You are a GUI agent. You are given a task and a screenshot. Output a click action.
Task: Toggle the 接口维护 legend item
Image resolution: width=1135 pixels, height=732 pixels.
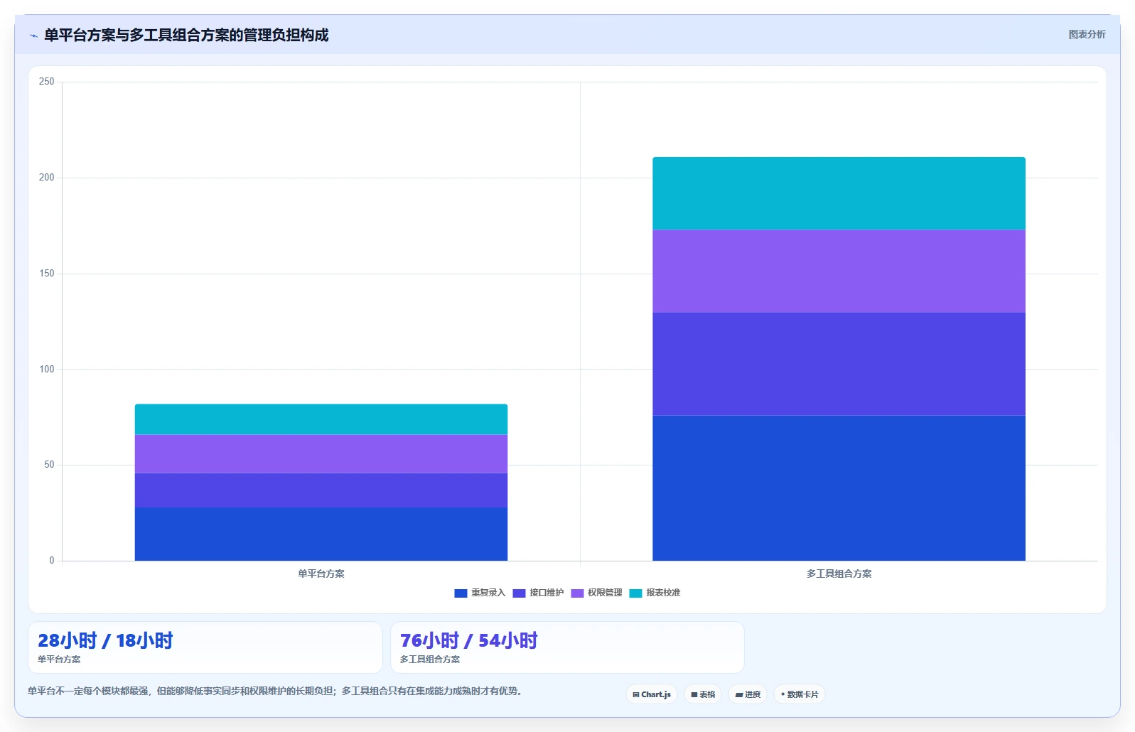[x=538, y=593]
